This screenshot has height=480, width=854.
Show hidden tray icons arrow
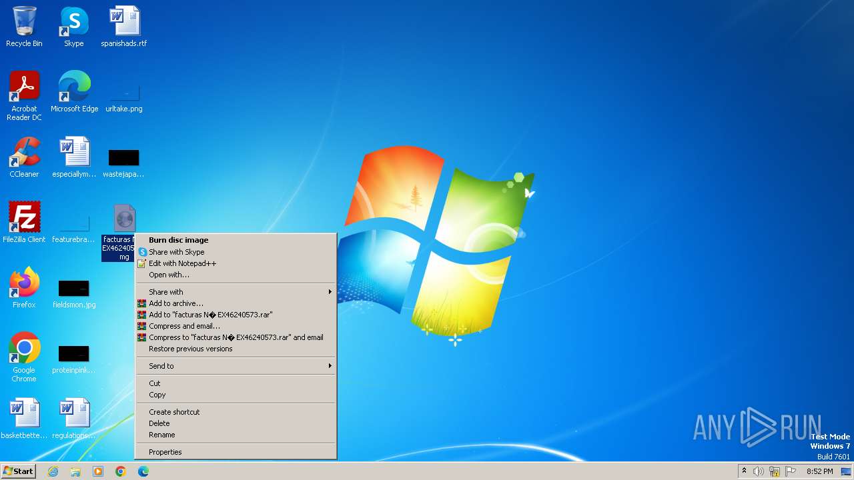click(x=744, y=471)
